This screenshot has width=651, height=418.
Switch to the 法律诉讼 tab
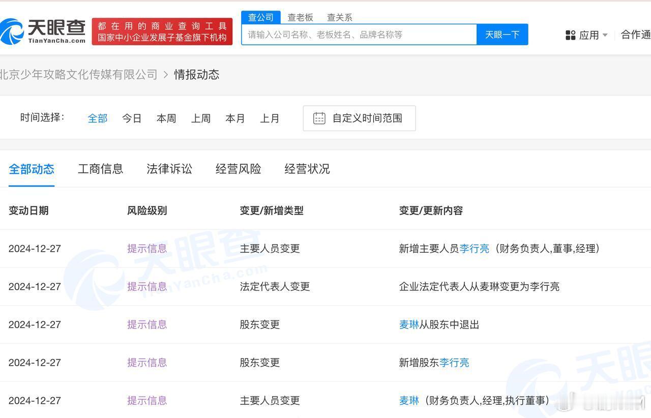click(x=169, y=169)
